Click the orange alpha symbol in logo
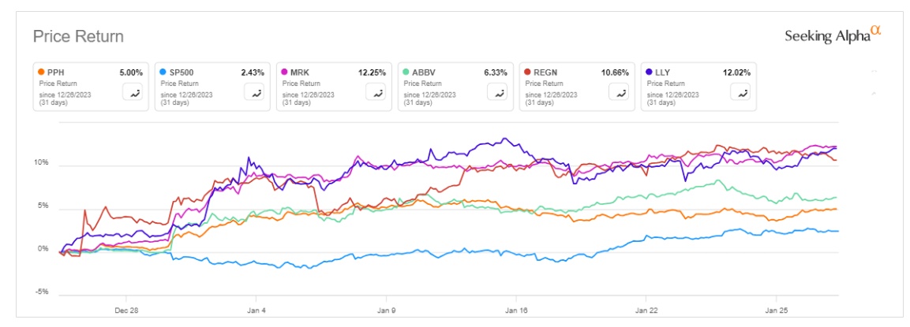 coord(874,31)
